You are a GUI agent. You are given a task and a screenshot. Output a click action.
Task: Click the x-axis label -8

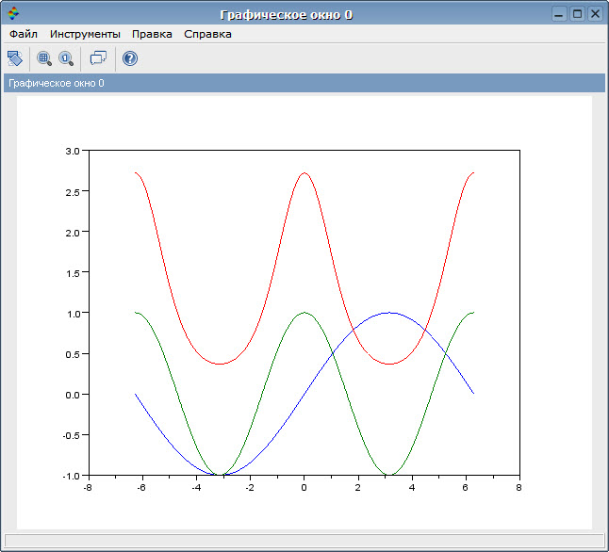(88, 488)
